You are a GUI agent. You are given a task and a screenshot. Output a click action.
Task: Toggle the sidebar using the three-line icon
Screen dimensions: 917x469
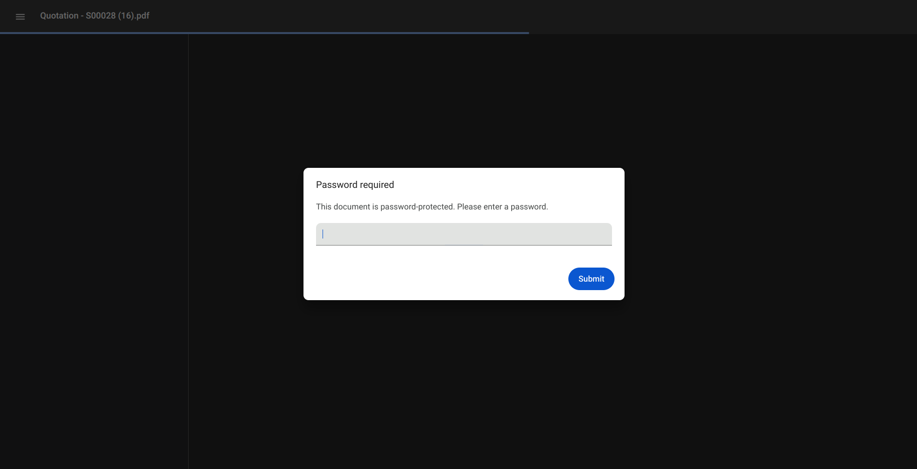click(x=20, y=17)
